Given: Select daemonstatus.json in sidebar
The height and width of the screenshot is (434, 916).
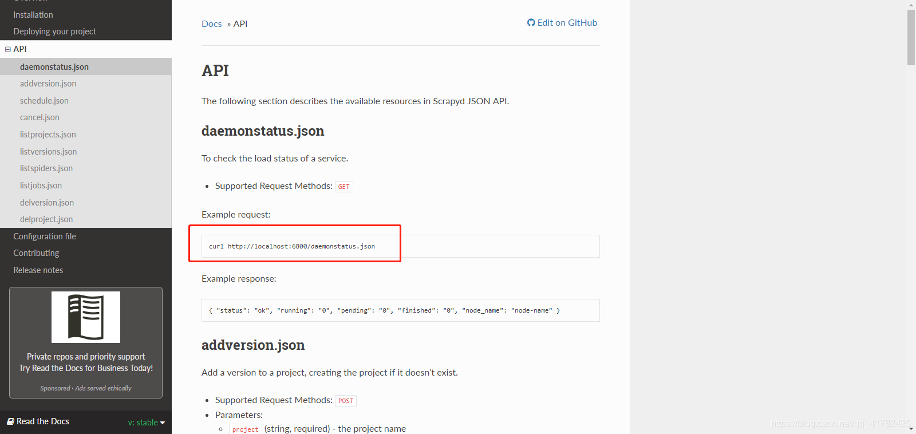Looking at the screenshot, I should 54,67.
